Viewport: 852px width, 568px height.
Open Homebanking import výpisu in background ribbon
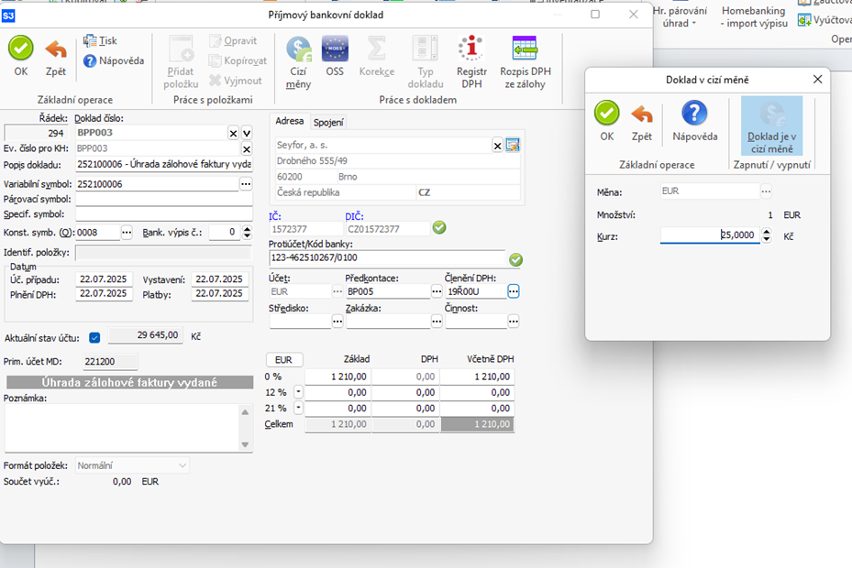(x=754, y=16)
